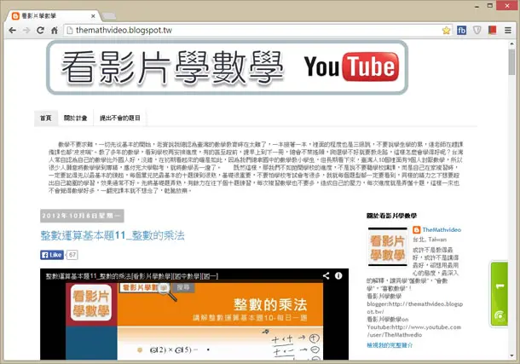The width and height of the screenshot is (520, 364).
Task: Go back with the browser back arrow
Action: 12,31
